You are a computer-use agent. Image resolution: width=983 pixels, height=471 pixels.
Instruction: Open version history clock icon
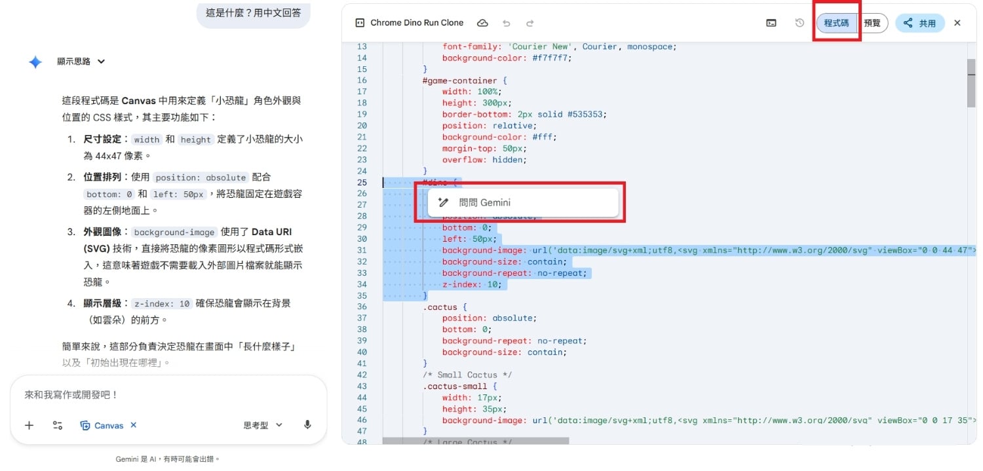[800, 23]
